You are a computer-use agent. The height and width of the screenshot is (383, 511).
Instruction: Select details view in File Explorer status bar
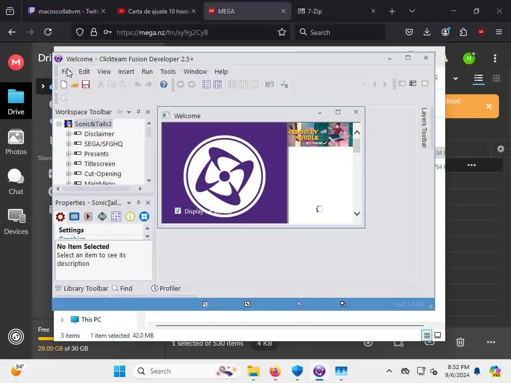point(427,335)
